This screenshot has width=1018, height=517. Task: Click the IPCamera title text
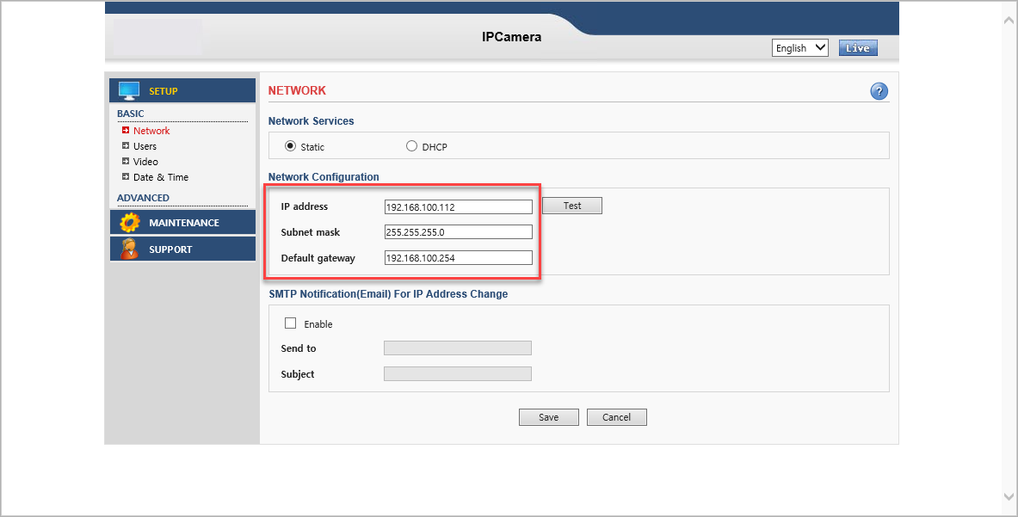512,37
